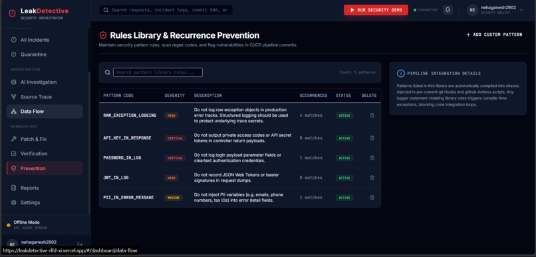Image resolution: width=536 pixels, height=257 pixels.
Task: Go to Verification page
Action: [45, 153]
